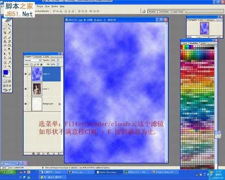Click the Adobe Photoshop taskbar button

point(108,172)
